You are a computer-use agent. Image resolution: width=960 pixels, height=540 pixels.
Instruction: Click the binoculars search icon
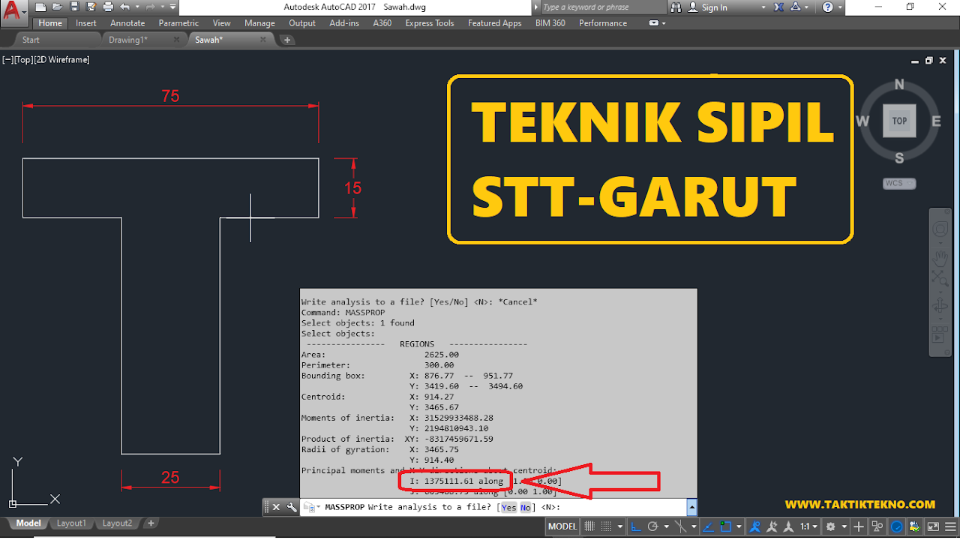click(x=676, y=7)
